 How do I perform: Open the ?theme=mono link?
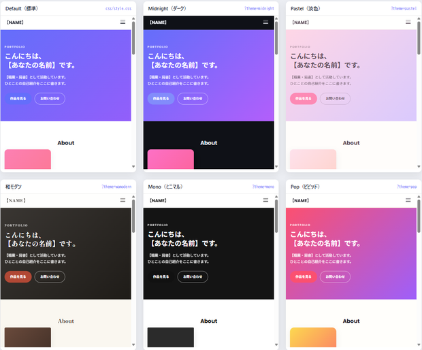point(263,187)
